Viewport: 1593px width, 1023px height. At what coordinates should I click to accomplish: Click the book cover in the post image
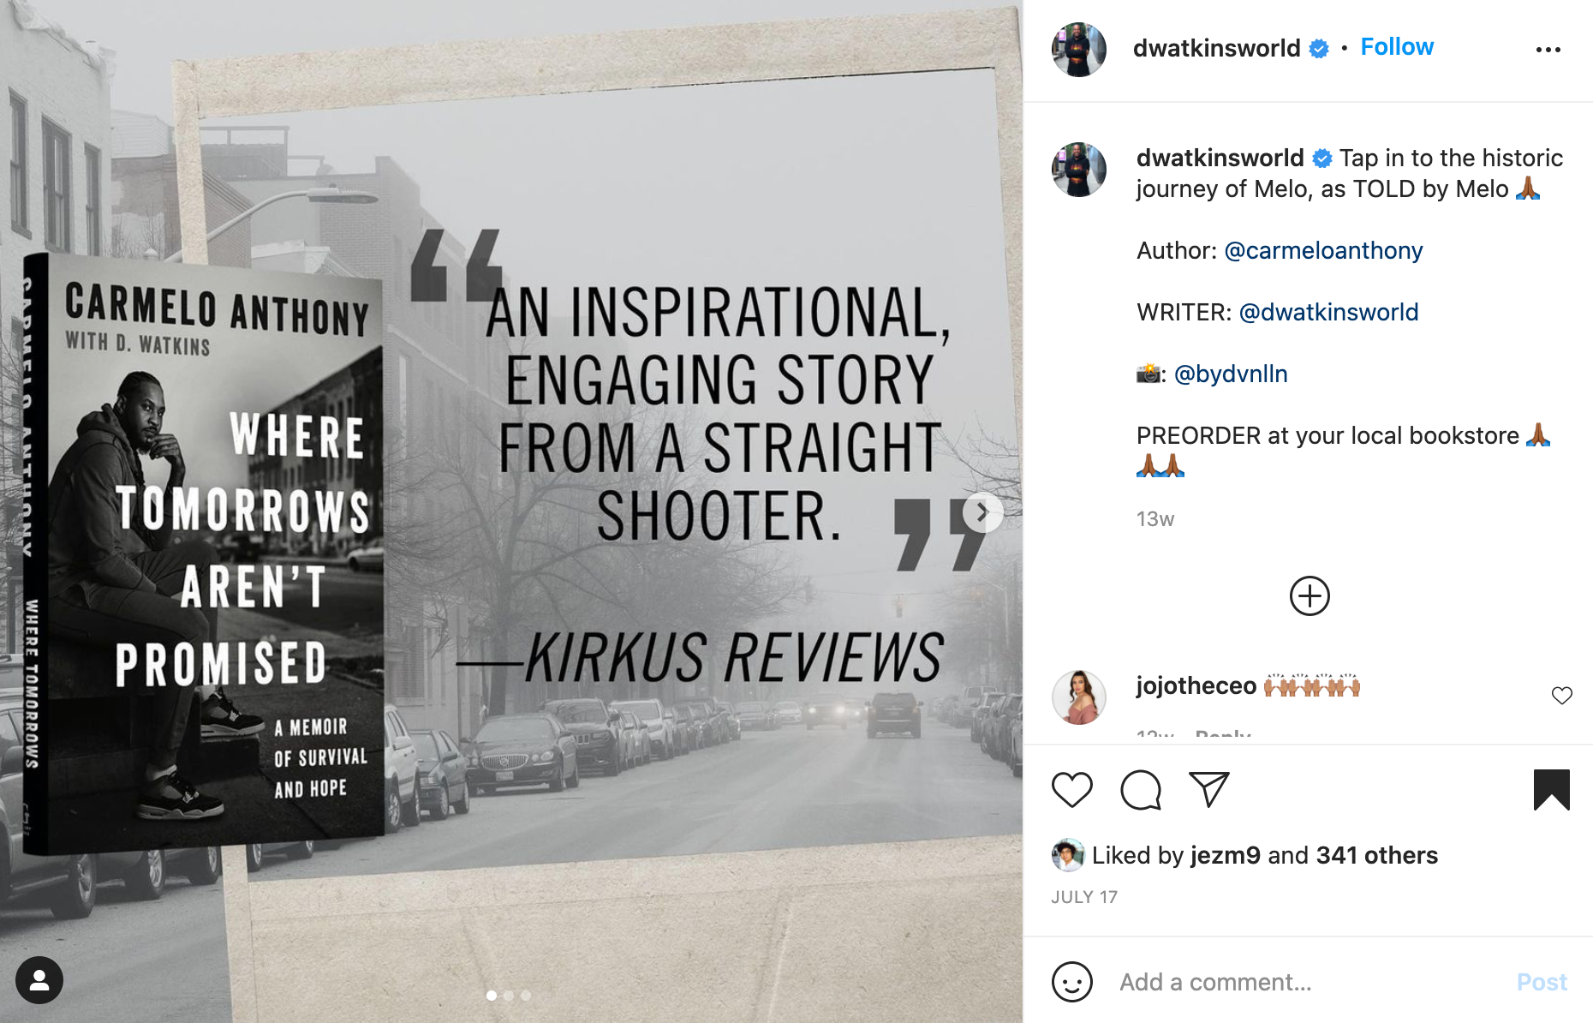(204, 553)
